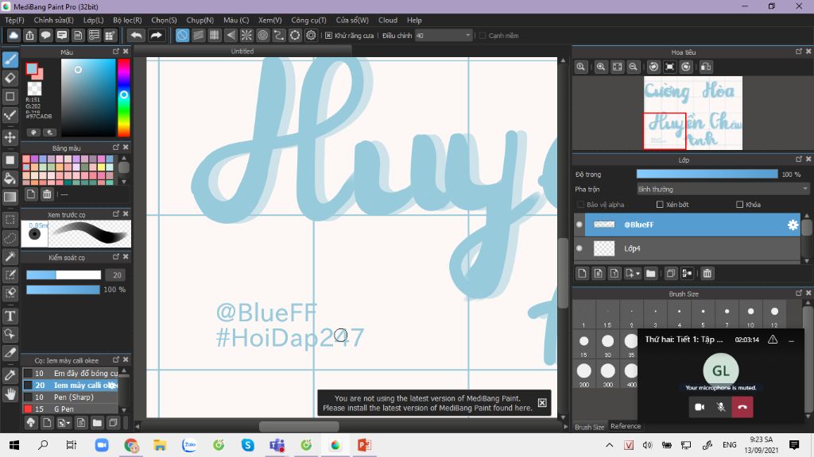
Task: Zoom out on the Navigator panel
Action: [633, 67]
